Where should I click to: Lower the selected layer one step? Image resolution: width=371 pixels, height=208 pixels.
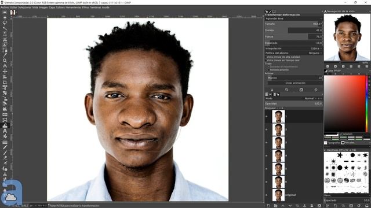290,206
